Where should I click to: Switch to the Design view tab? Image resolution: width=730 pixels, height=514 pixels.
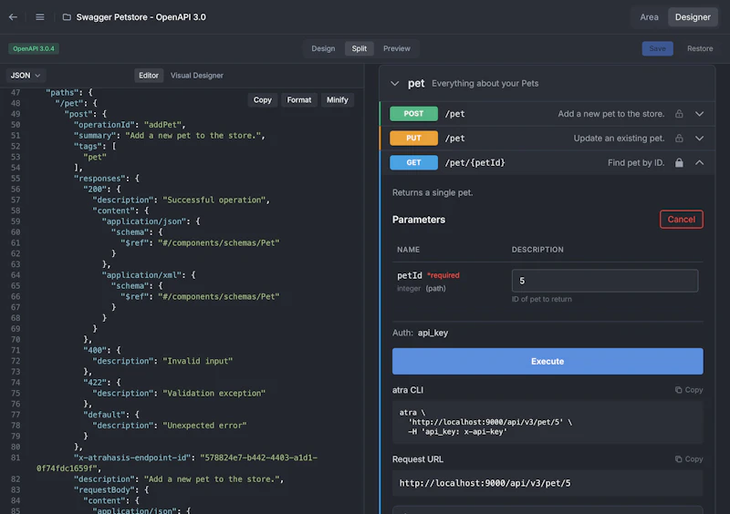tap(323, 48)
